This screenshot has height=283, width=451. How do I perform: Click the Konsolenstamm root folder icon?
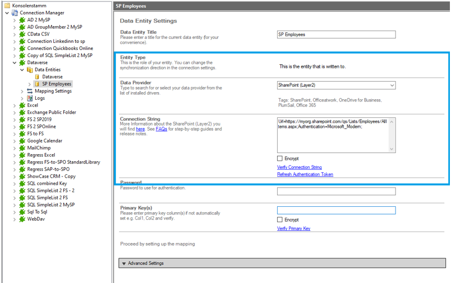coord(7,5)
